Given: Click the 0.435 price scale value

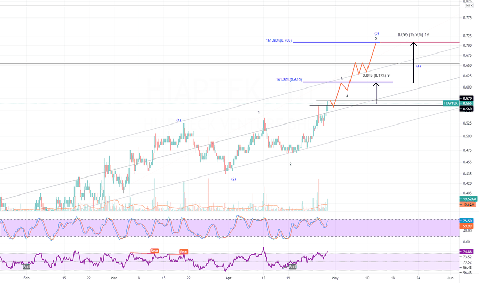Looking at the screenshot, I should pos(467,174).
